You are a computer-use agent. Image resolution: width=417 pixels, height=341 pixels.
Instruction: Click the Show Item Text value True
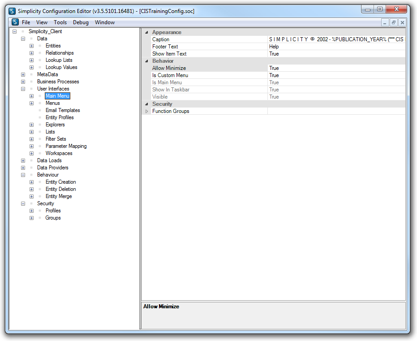(x=336, y=54)
